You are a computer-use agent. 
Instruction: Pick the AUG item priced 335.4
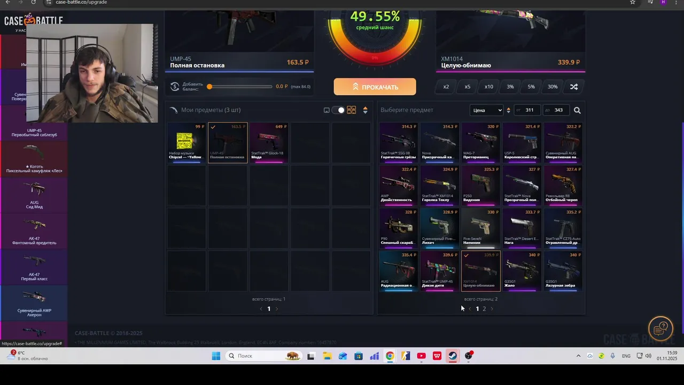tap(399, 271)
